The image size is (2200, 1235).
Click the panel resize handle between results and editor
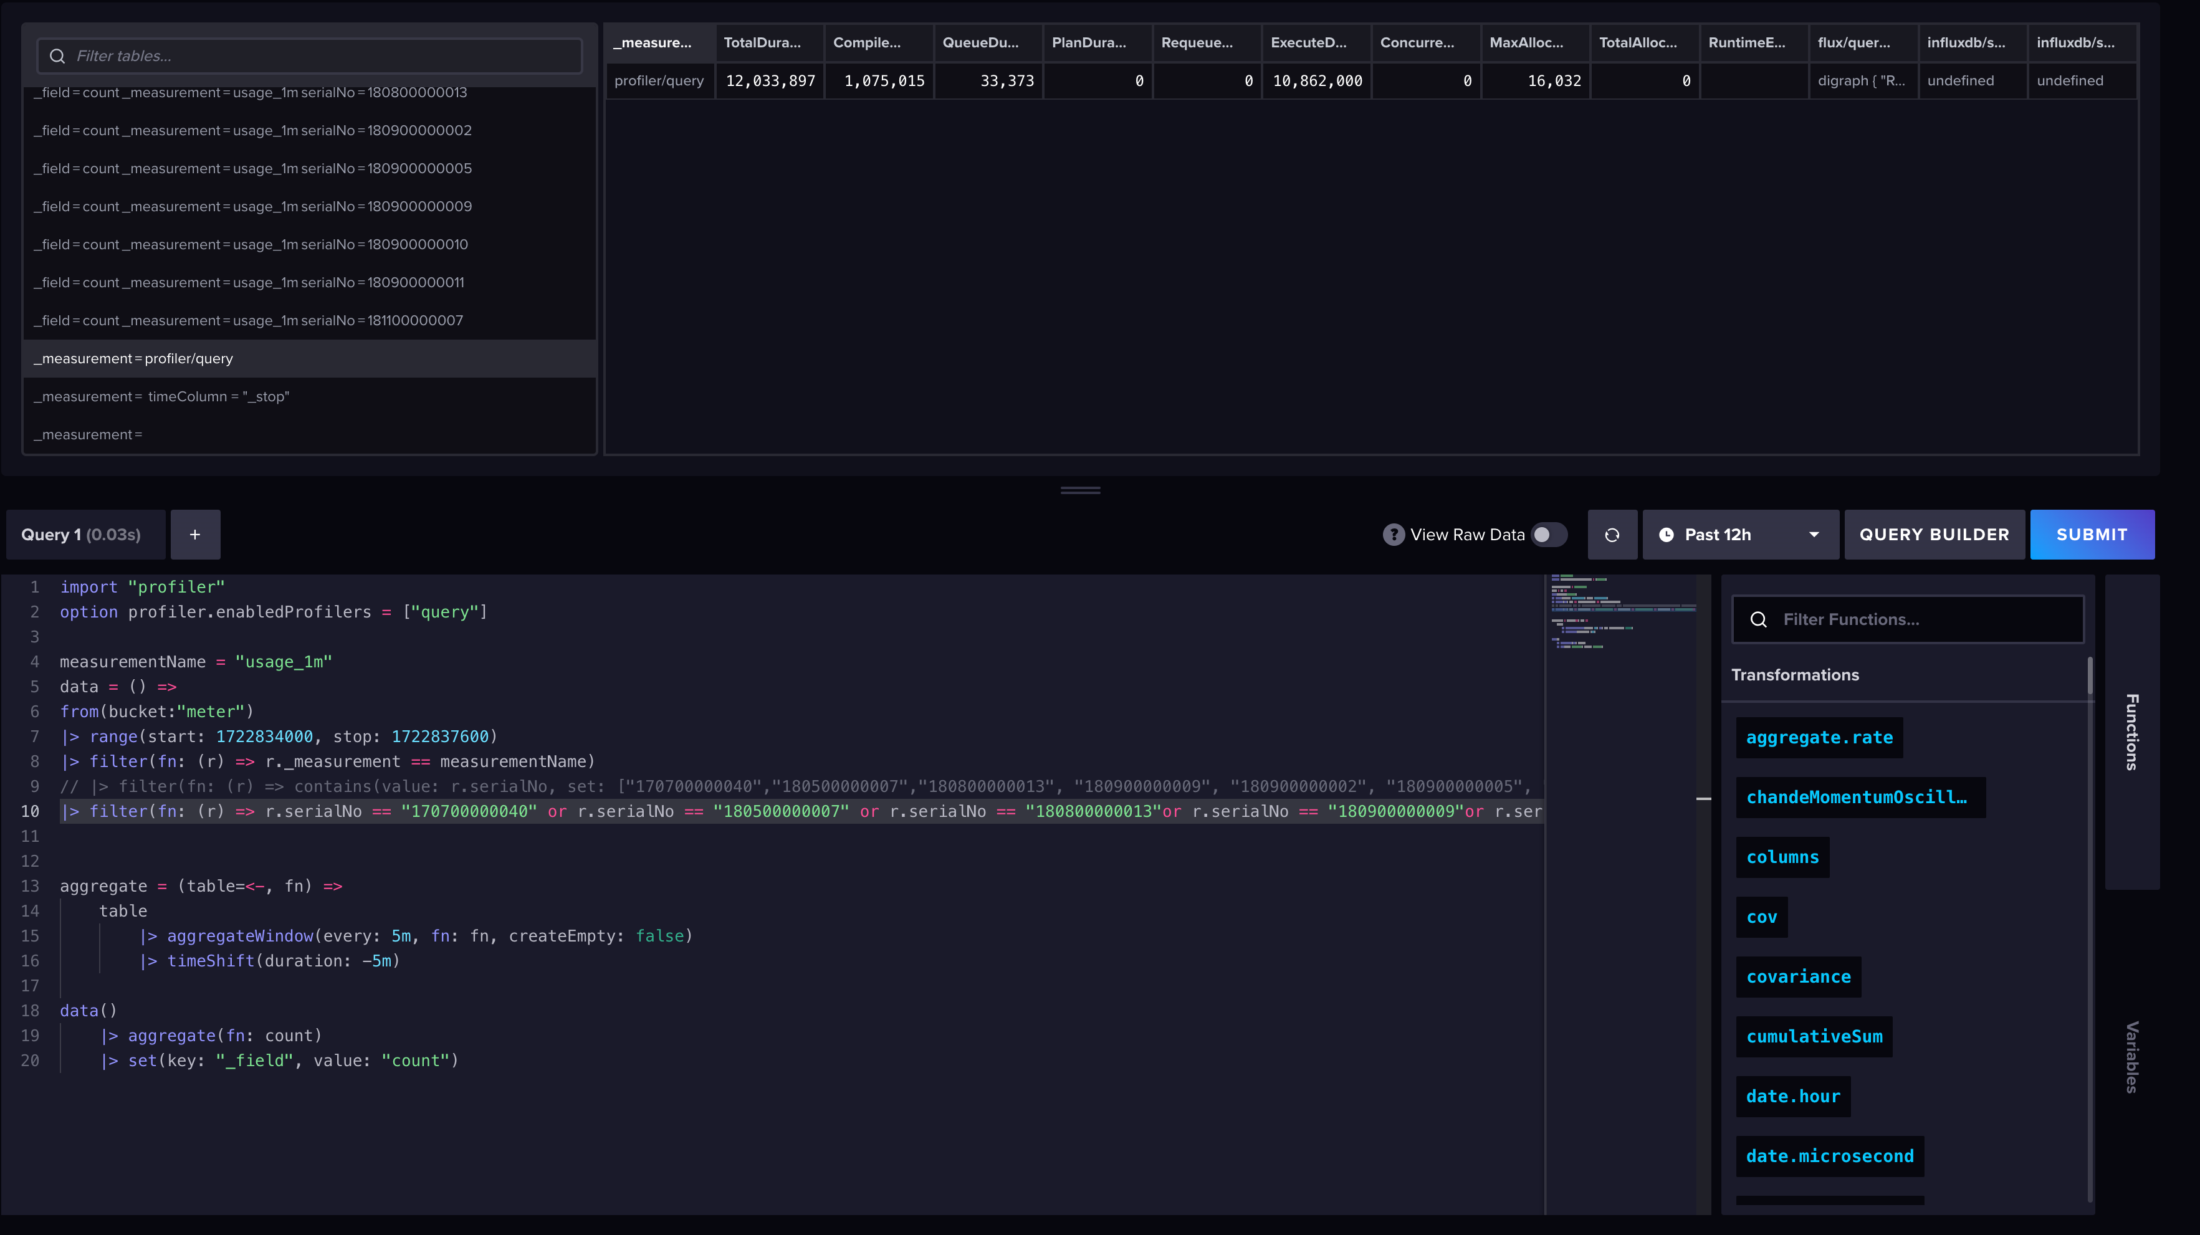(1079, 490)
